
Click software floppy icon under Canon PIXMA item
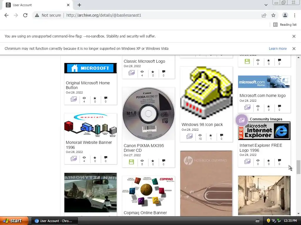tap(131, 162)
